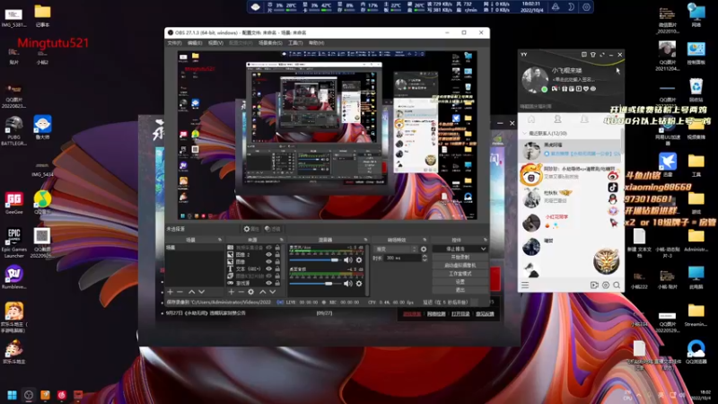Open the scene transition type dropdown
This screenshot has height=404, width=718.
point(396,250)
